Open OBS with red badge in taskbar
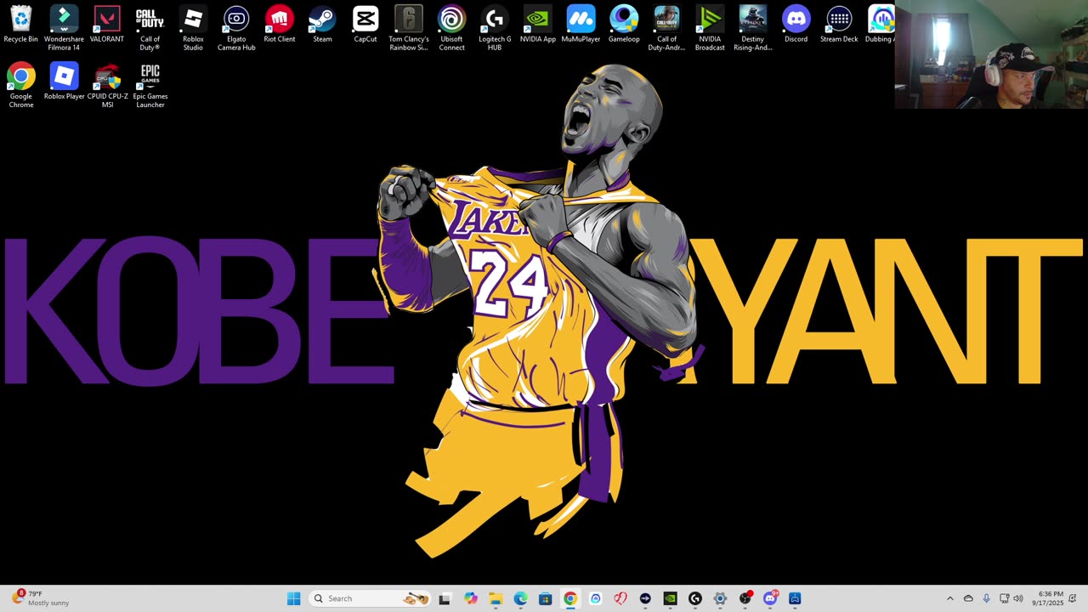Viewport: 1088px width, 612px height. click(x=745, y=598)
